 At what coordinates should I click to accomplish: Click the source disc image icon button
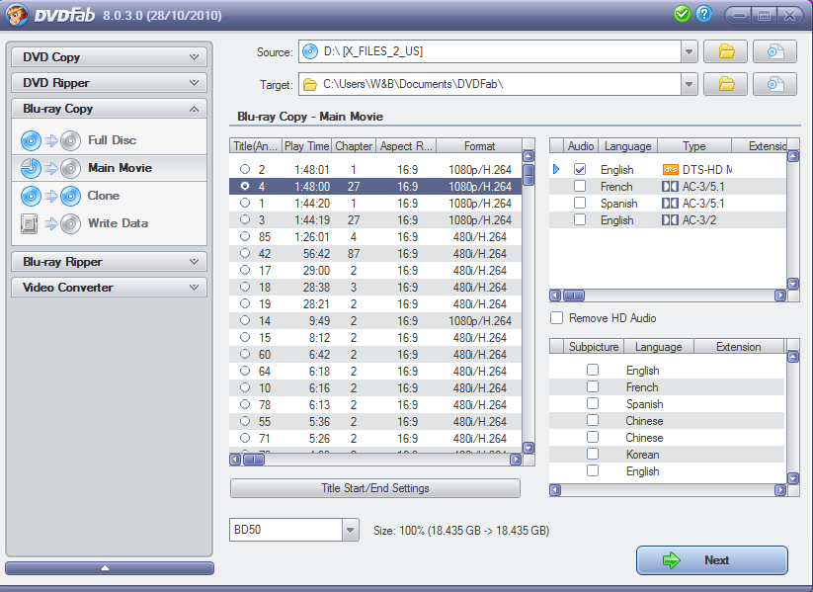[774, 52]
